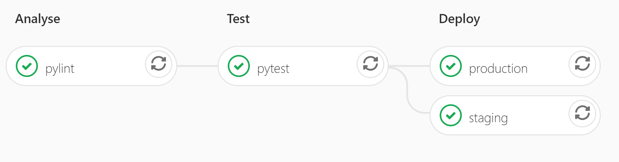Select the Deploy stage heading
Viewport: 619px width, 162px height.
[459, 19]
